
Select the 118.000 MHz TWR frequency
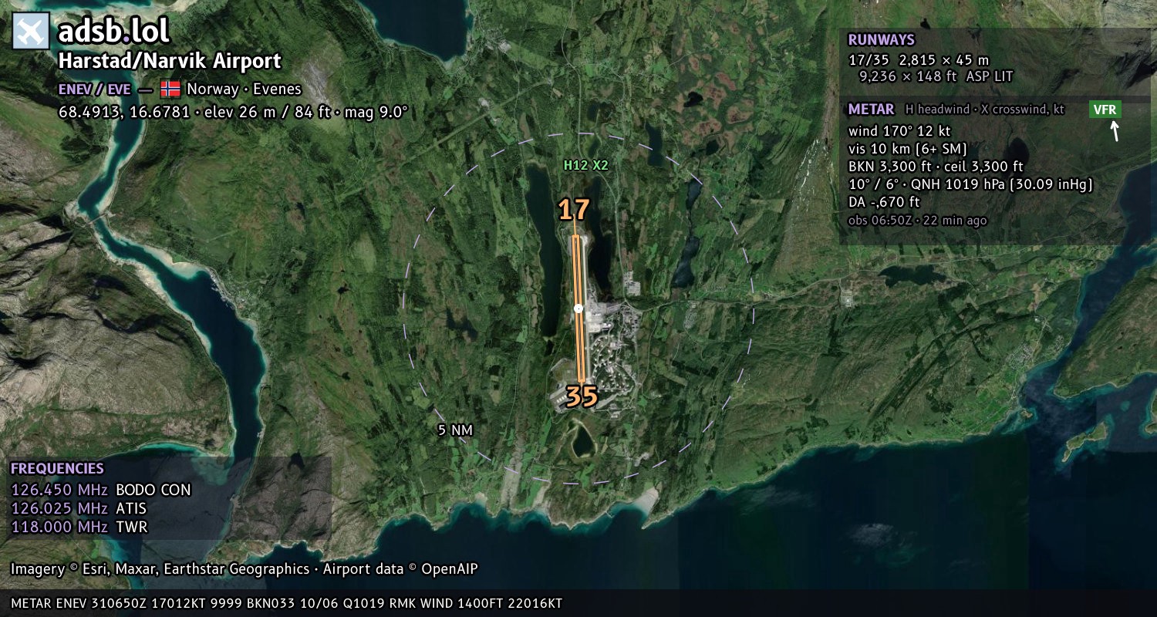click(79, 527)
